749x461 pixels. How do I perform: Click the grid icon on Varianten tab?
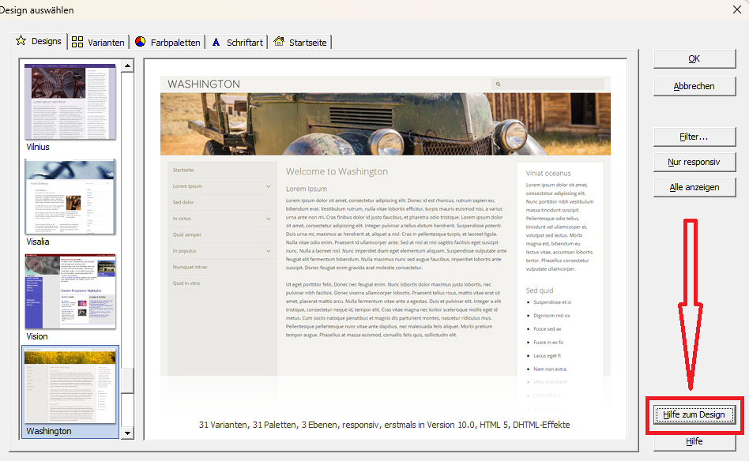click(77, 42)
